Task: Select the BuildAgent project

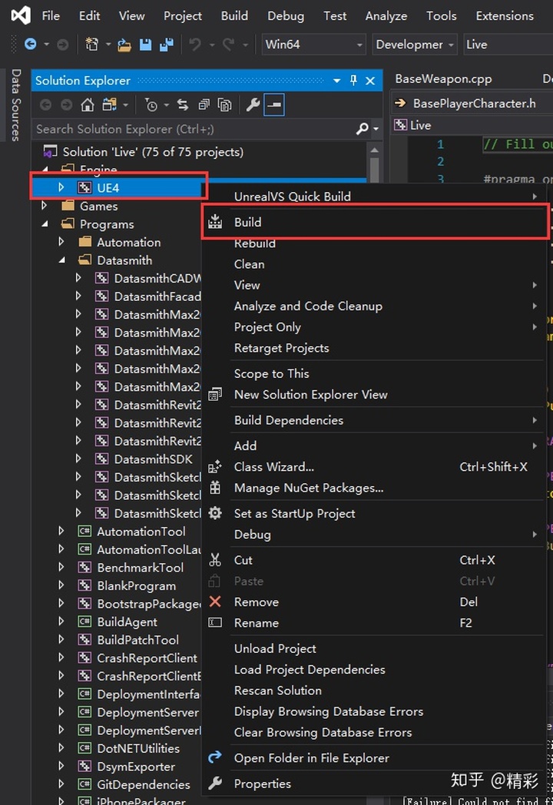Action: tap(127, 621)
